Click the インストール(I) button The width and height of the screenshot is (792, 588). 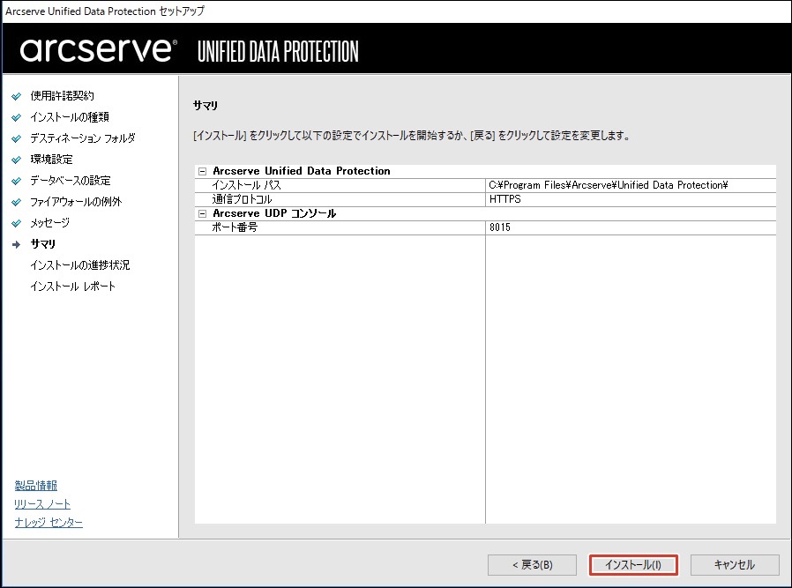pos(633,565)
